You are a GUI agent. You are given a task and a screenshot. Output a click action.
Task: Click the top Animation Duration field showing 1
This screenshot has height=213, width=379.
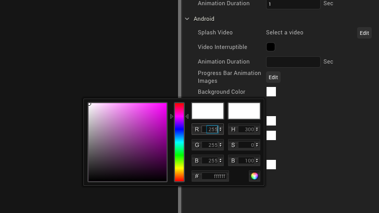pos(293,4)
